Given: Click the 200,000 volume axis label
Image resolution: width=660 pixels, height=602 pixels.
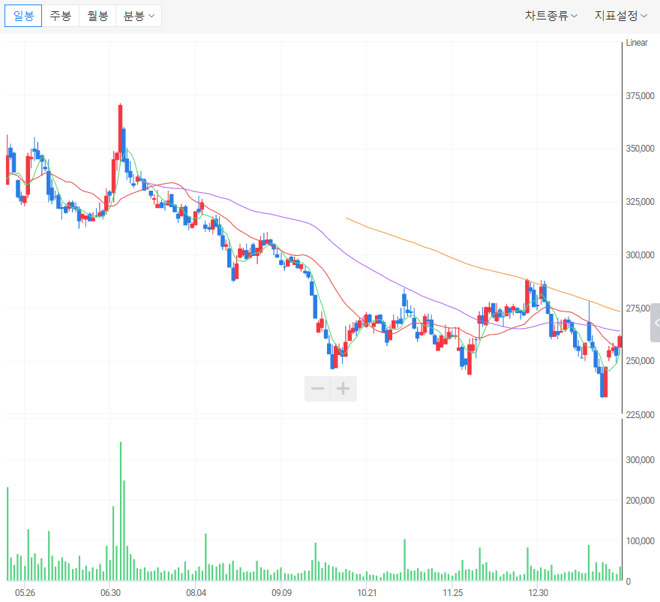Looking at the screenshot, I should [640, 501].
